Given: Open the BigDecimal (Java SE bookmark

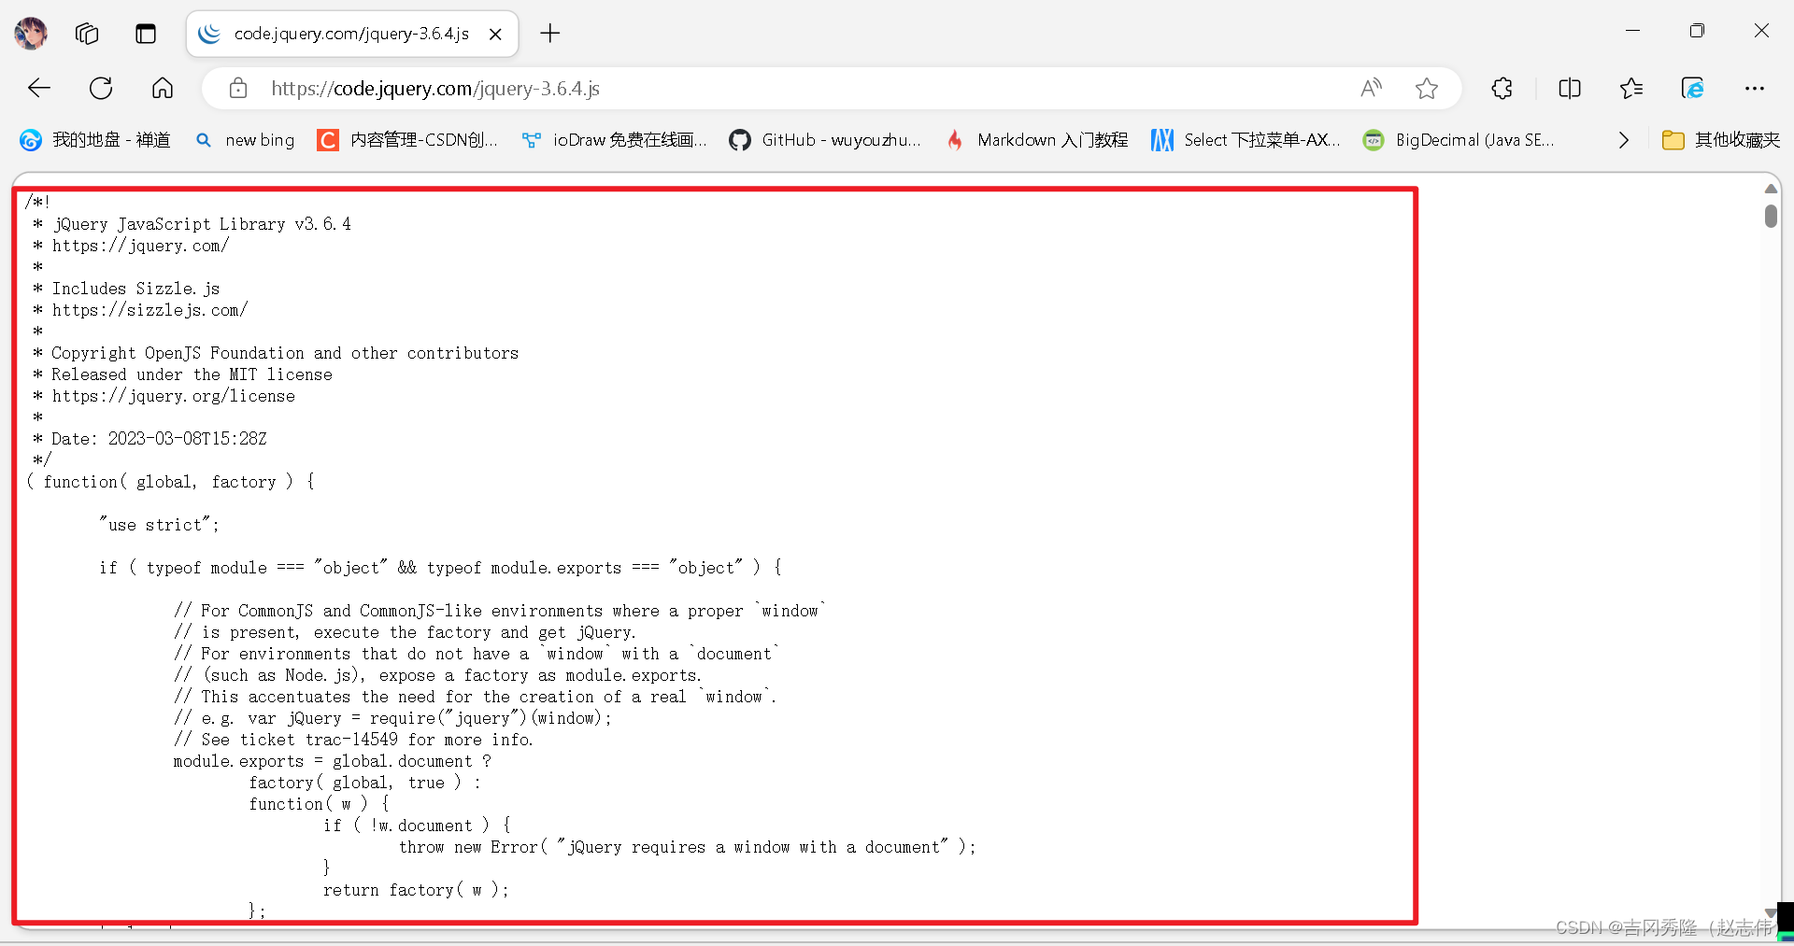Looking at the screenshot, I should pos(1459,140).
